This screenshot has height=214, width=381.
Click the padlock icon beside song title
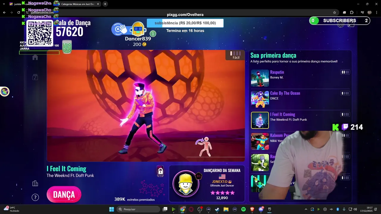click(x=160, y=171)
